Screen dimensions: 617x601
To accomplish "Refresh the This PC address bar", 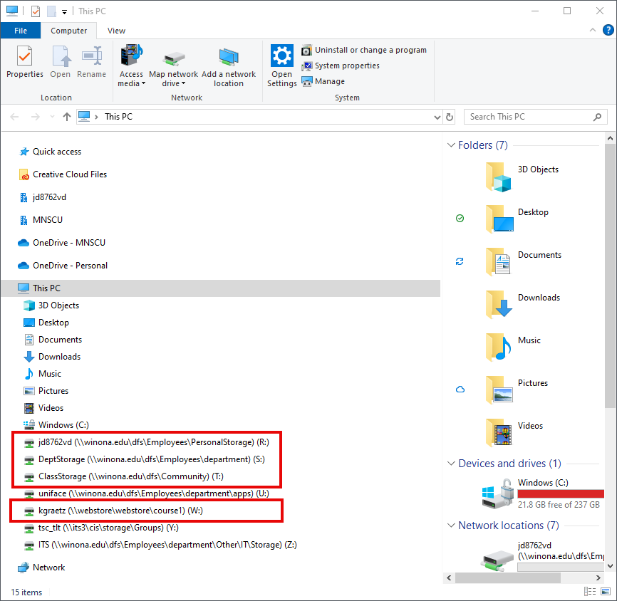I will tap(449, 117).
